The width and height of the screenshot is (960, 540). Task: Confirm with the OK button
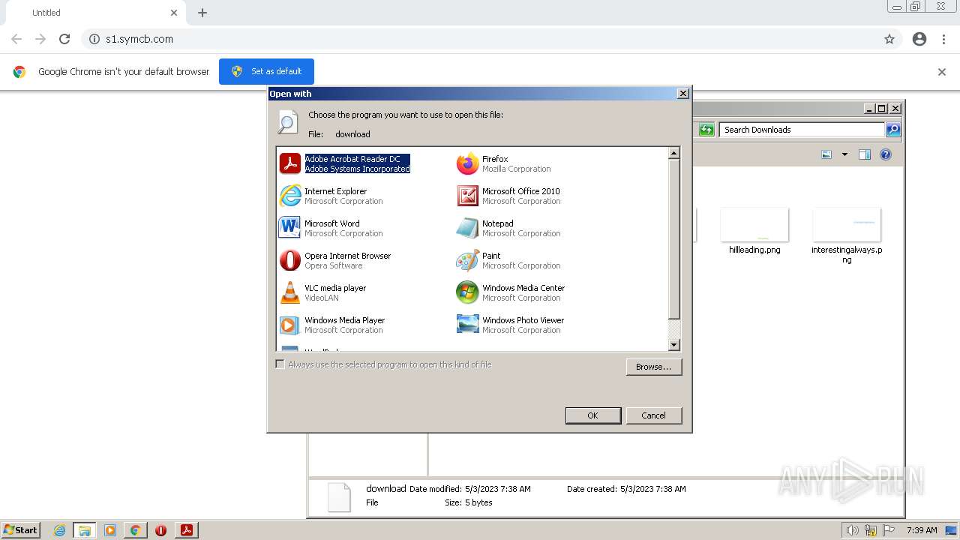(x=593, y=415)
